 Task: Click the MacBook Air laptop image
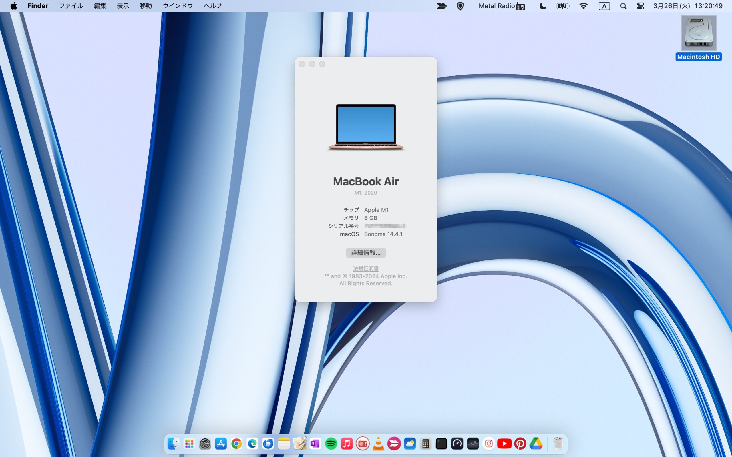tap(366, 127)
